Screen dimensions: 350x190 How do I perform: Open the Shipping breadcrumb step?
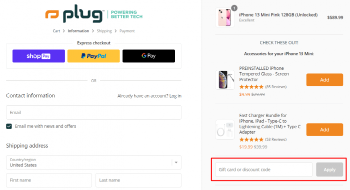tap(104, 31)
